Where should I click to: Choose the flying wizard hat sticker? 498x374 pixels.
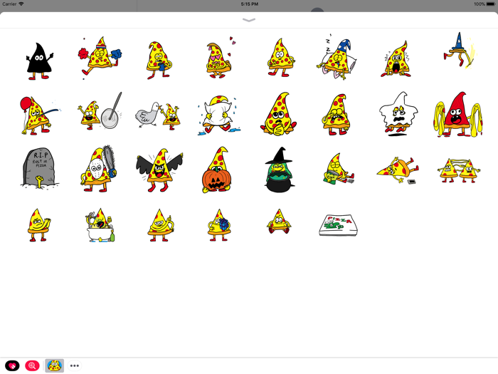click(x=459, y=50)
